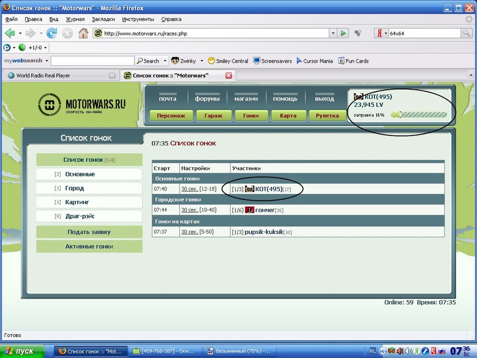The width and height of the screenshot is (477, 358).
Task: Open the Правка menu
Action: coord(33,19)
